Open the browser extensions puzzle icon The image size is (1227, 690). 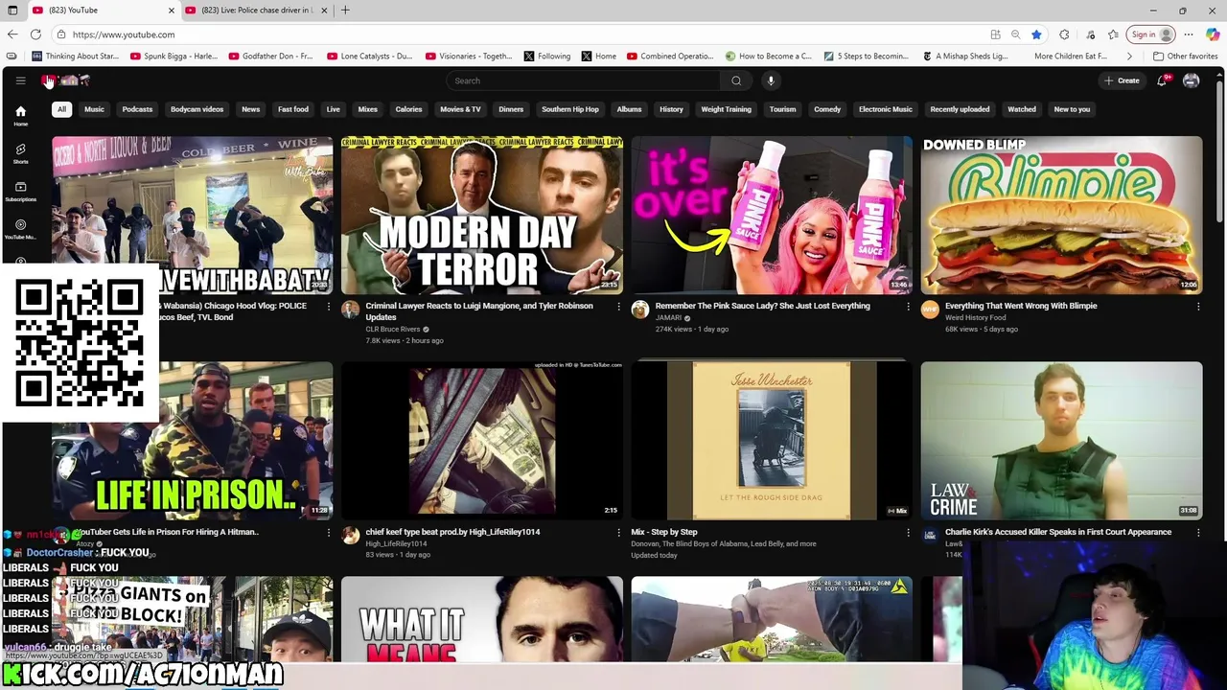point(1064,34)
